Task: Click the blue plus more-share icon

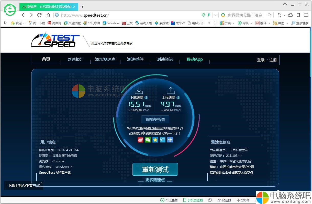Action: (x=170, y=140)
